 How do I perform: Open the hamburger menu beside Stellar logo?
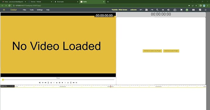click(x=4, y=10)
